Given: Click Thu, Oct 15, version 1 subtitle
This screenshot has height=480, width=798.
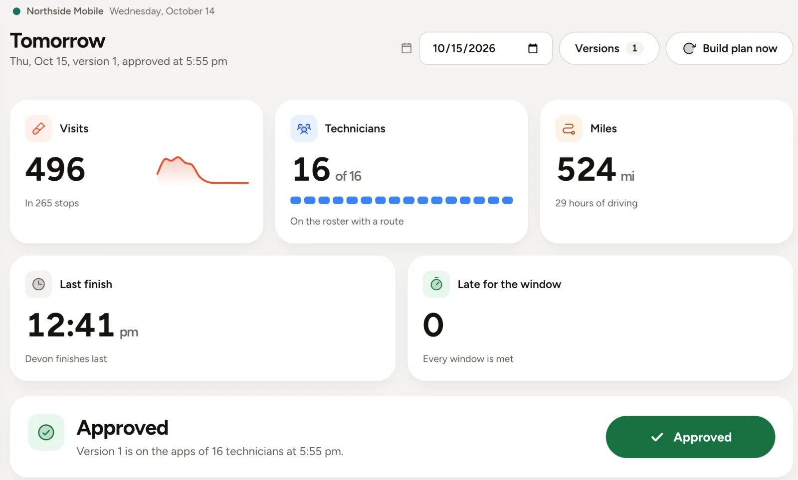Looking at the screenshot, I should pyautogui.click(x=119, y=61).
